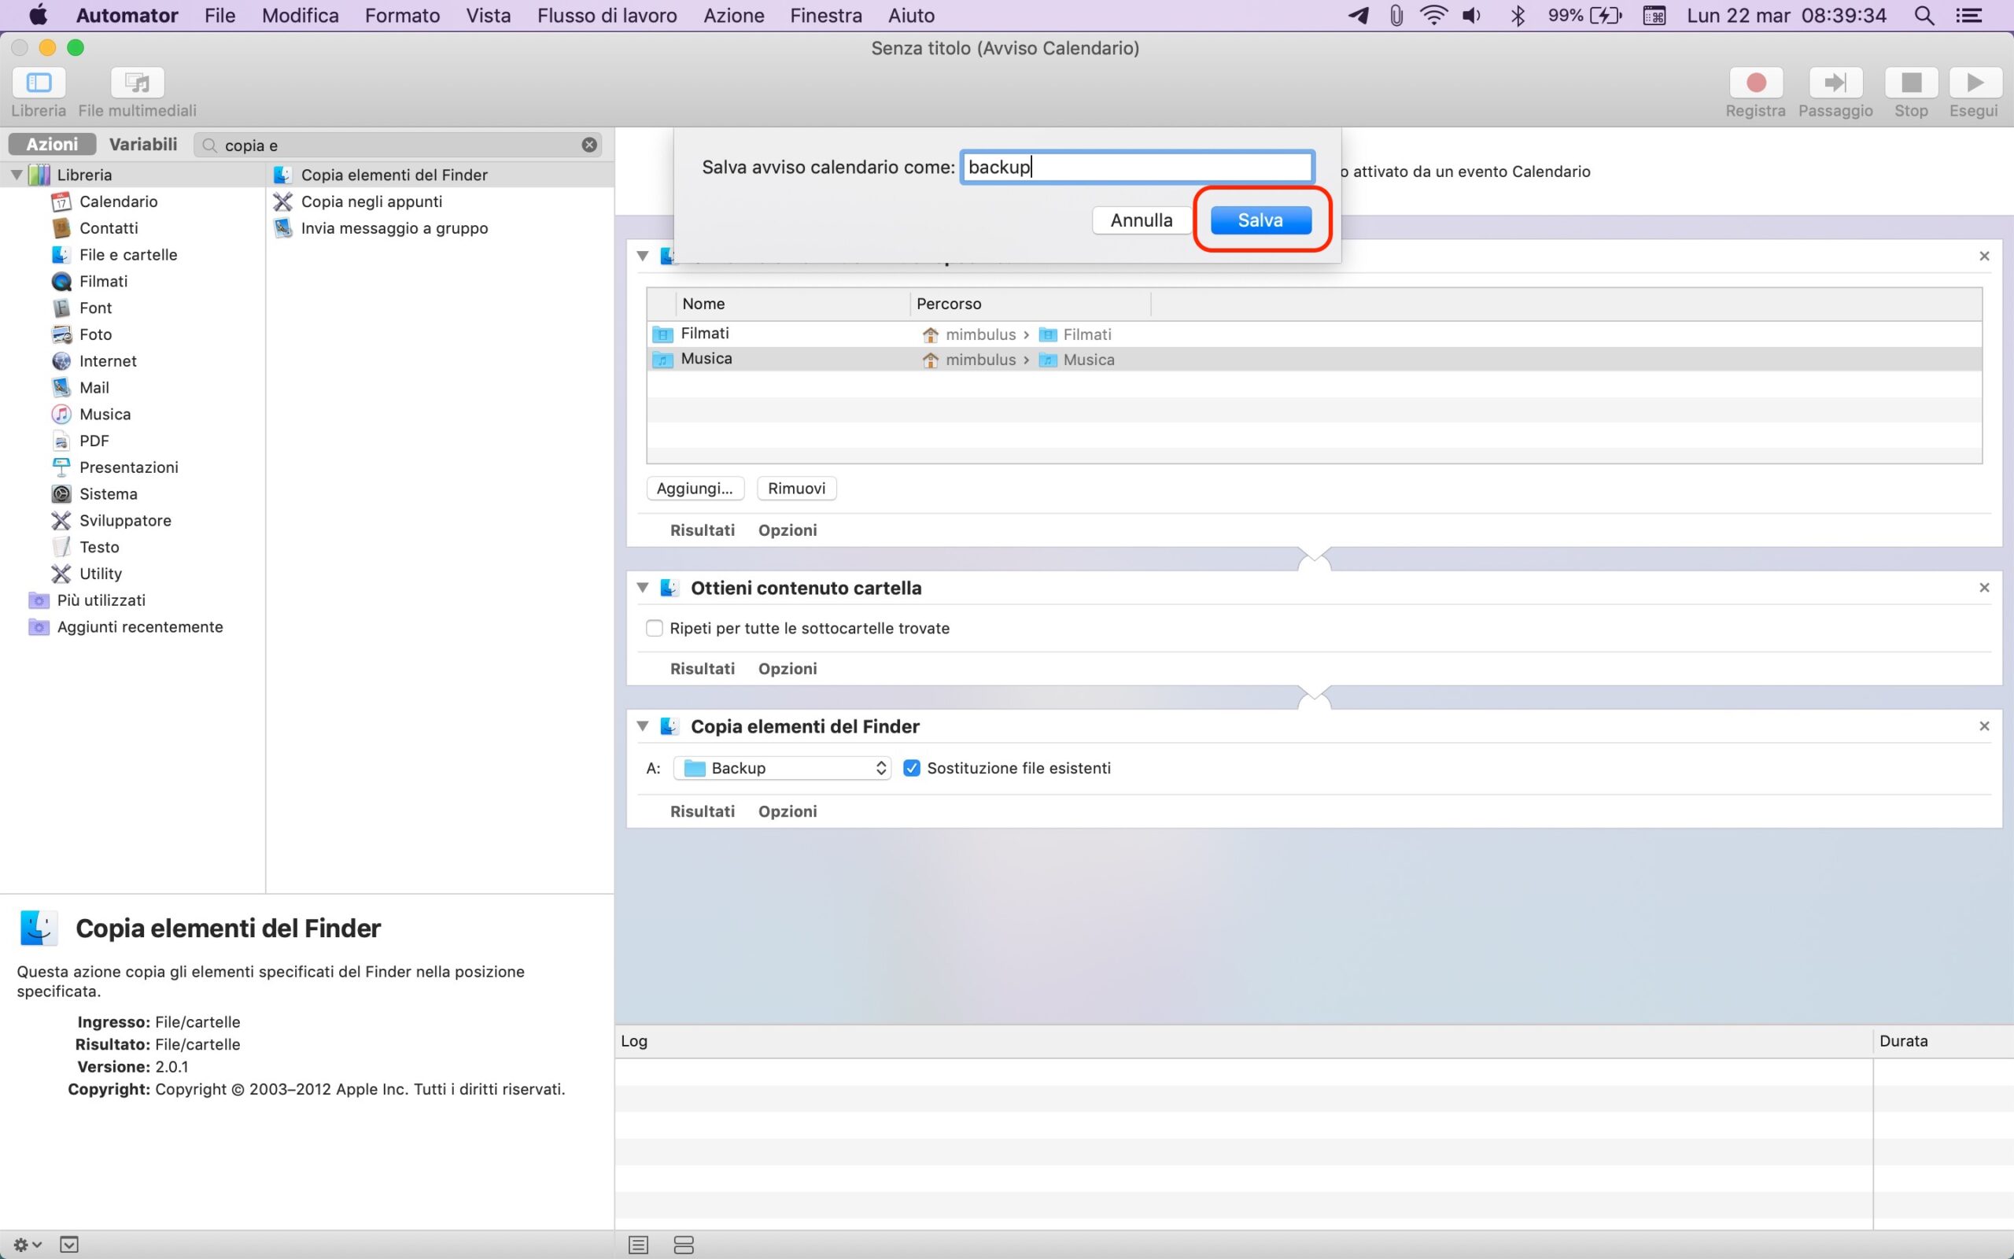2014x1259 pixels.
Task: Open the File multimediali browser icon
Action: pos(138,83)
